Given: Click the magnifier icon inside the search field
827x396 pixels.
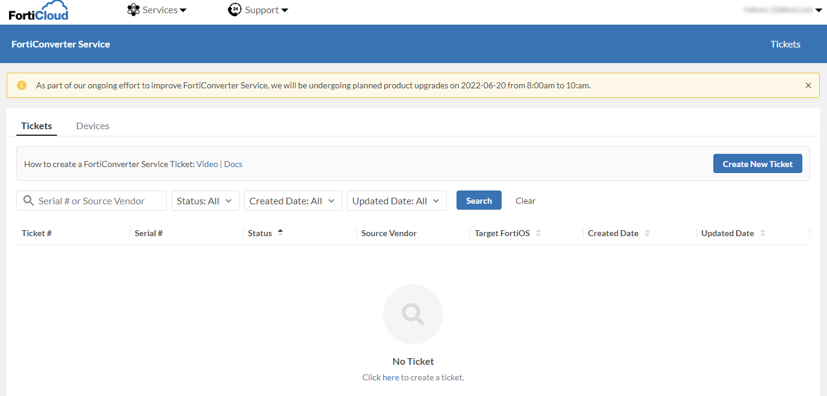Looking at the screenshot, I should point(28,200).
